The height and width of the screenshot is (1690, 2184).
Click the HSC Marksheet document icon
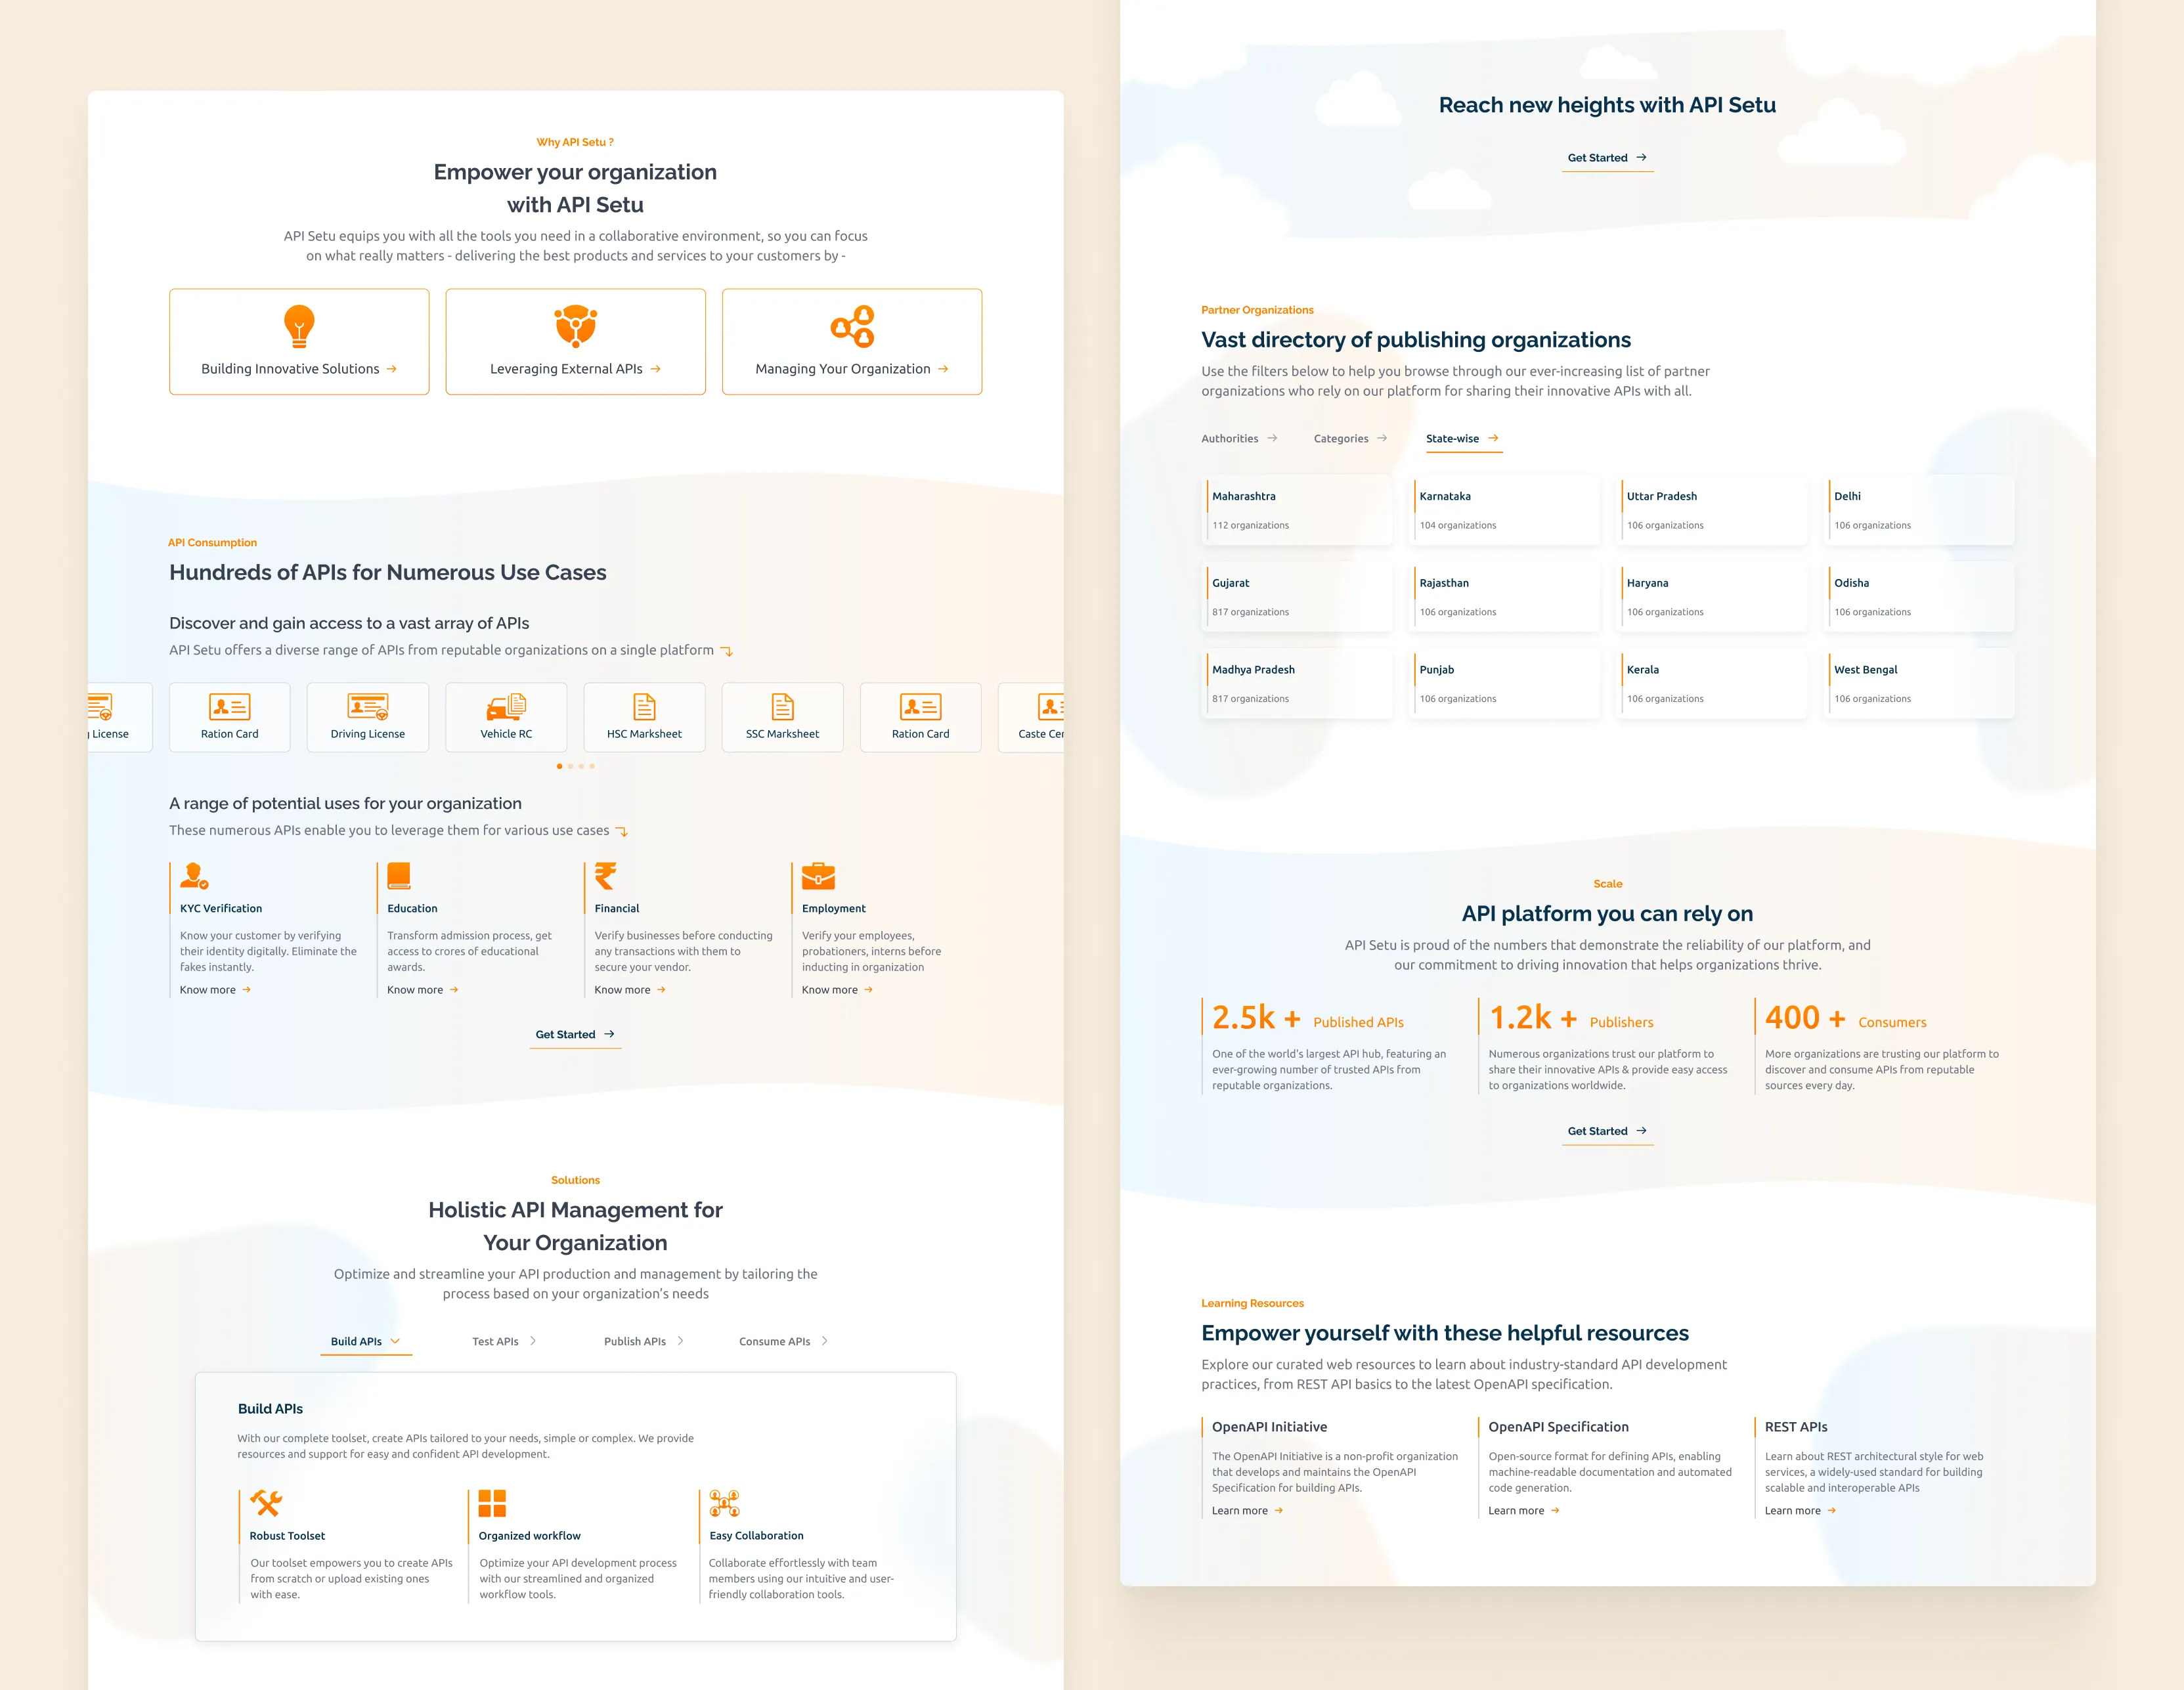[x=644, y=707]
